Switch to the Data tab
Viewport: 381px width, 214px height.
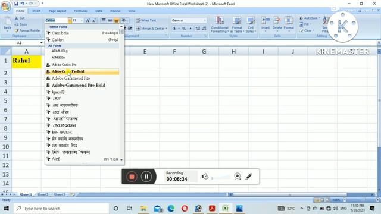(x=99, y=11)
